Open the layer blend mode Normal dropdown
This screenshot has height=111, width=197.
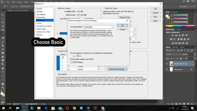click(173, 55)
